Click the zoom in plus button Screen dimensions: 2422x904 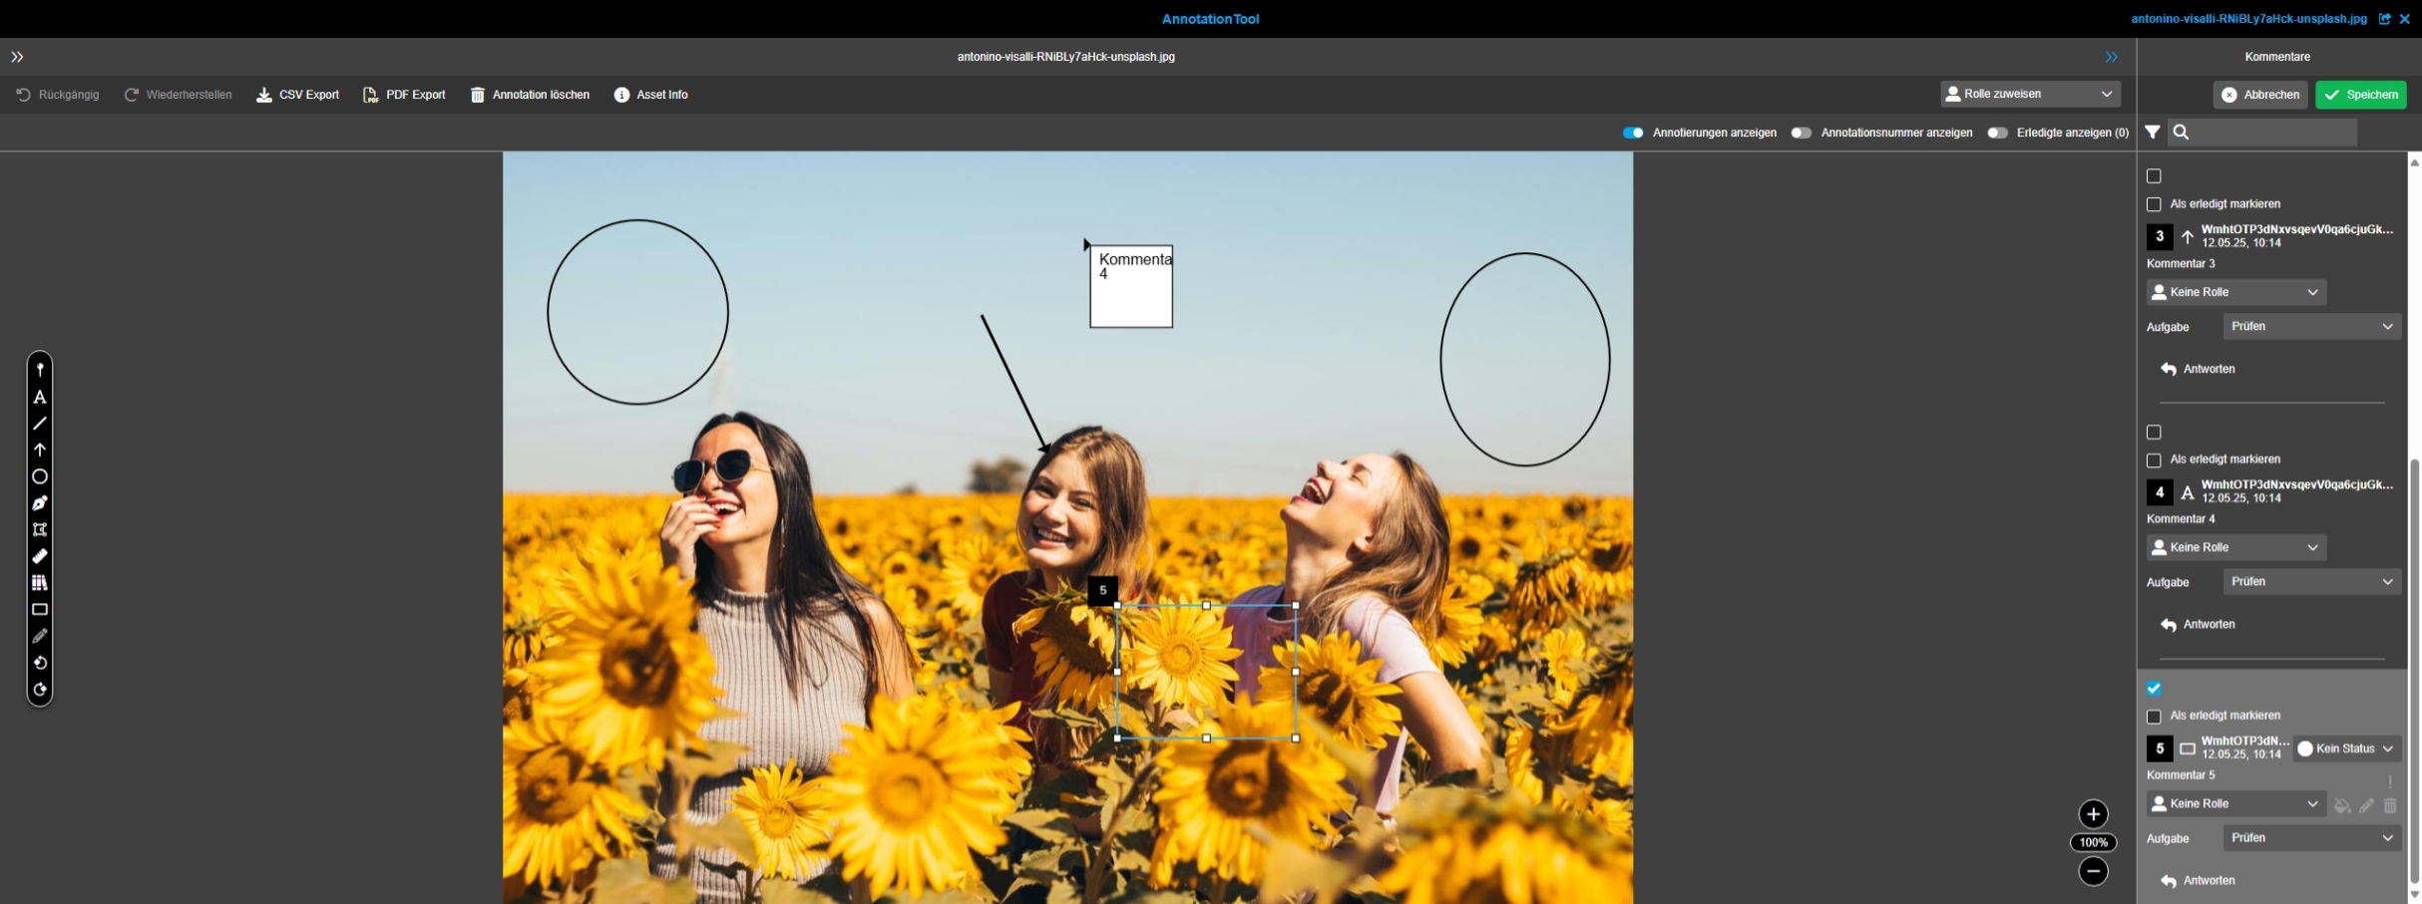coord(2093,814)
